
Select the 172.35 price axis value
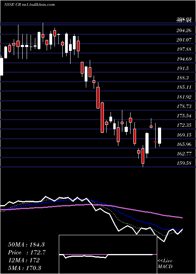(x=184, y=125)
